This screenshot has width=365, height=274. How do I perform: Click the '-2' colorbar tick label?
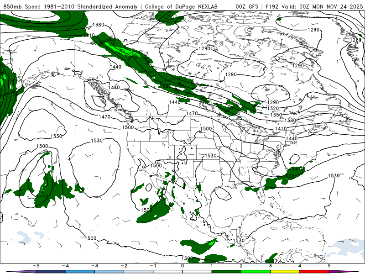point(124,266)
